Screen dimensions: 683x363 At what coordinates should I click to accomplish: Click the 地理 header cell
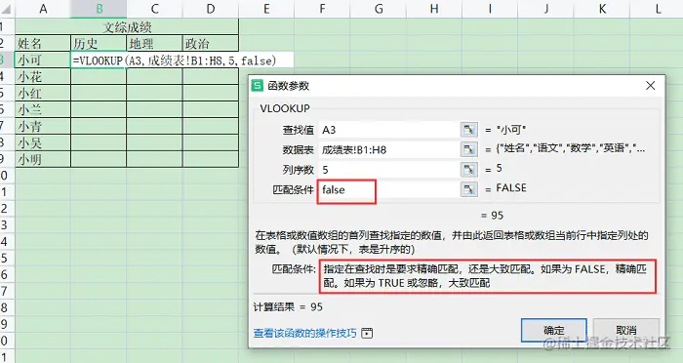pos(154,43)
